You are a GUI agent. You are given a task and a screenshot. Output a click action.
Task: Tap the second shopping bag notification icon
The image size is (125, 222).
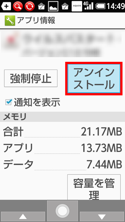65,7
